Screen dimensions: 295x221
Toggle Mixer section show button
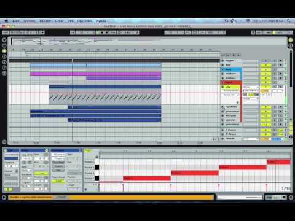click(x=291, y=133)
